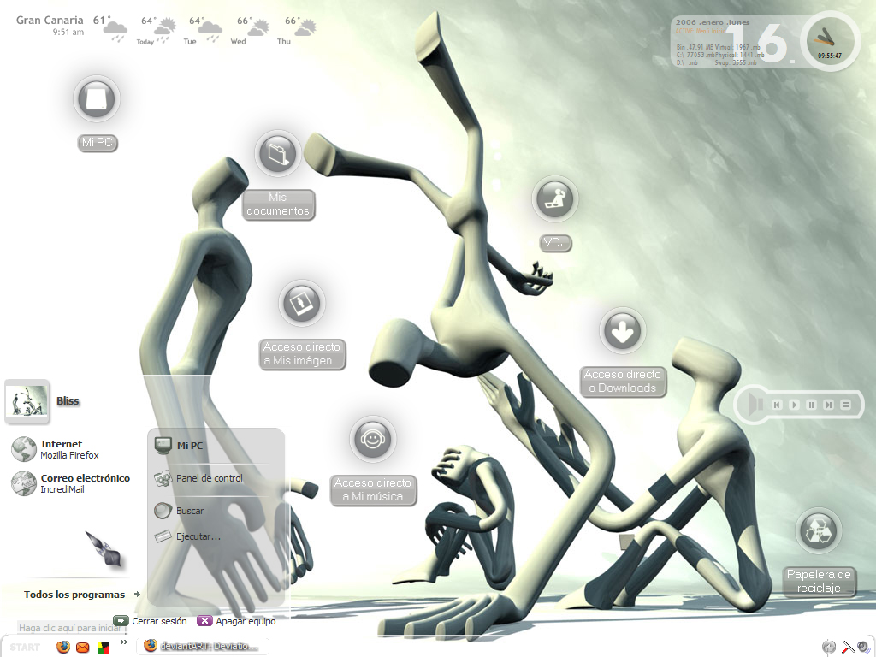Click the rightmost system tray icon

click(865, 647)
